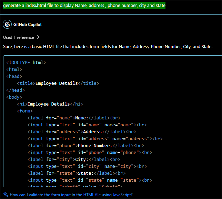The image size is (222, 199).
Task: Click the highlighted prompt about generating index.html
Action: pyautogui.click(x=84, y=6)
